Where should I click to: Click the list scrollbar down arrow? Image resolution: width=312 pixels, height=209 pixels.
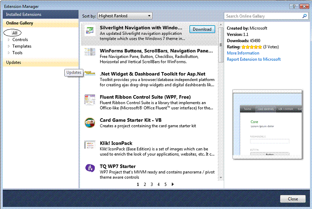[x=221, y=177]
